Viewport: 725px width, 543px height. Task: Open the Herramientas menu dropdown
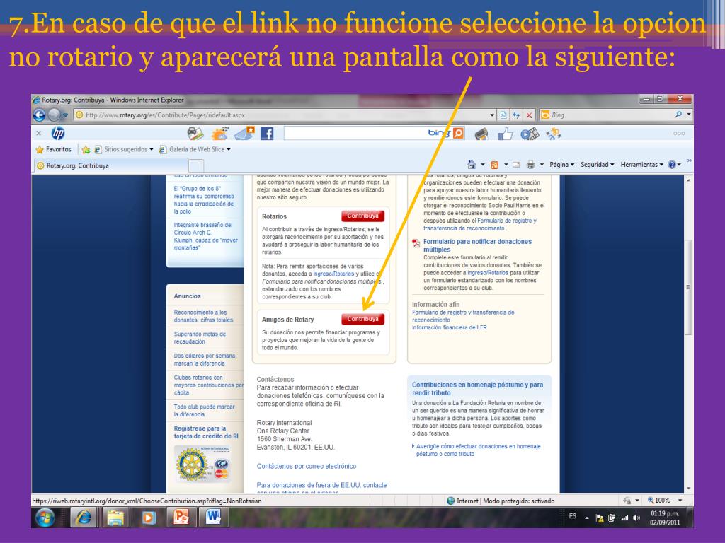(641, 164)
